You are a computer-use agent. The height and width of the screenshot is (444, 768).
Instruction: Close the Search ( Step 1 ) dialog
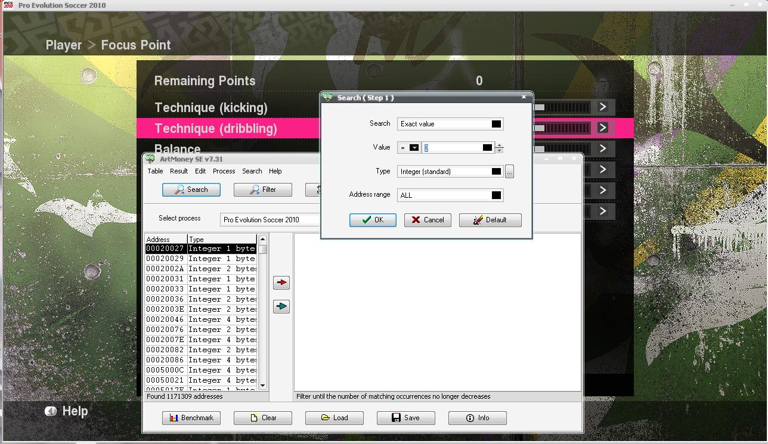pyautogui.click(x=524, y=97)
